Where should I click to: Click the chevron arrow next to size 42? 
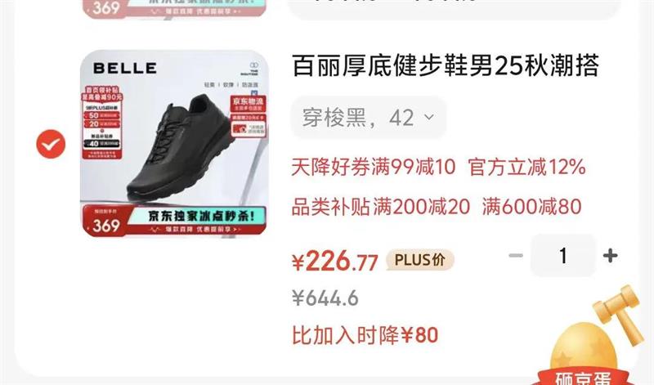[428, 117]
